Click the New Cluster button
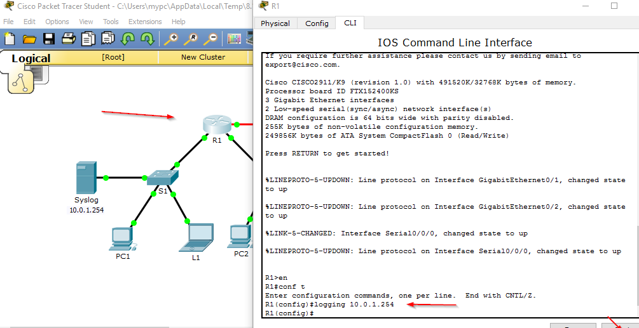The width and height of the screenshot is (639, 328). click(x=203, y=57)
